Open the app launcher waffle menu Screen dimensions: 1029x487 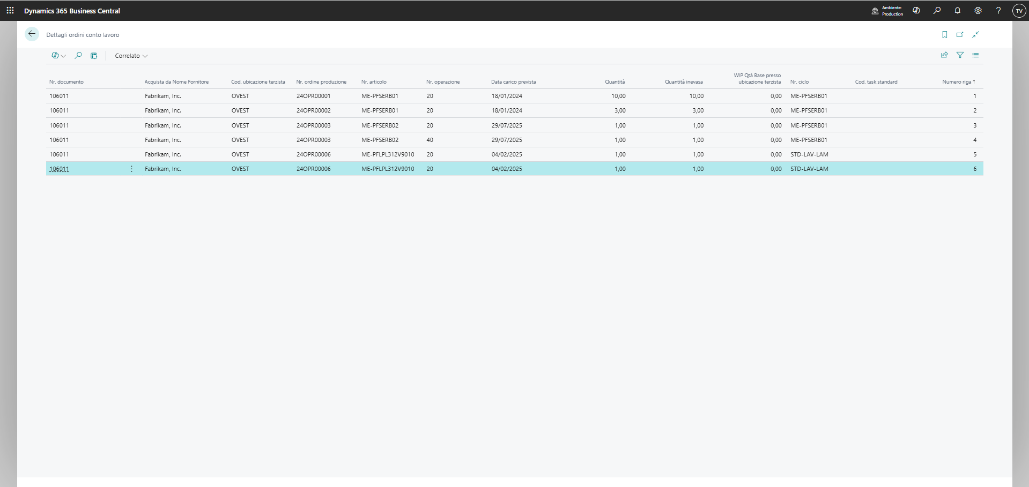coord(10,11)
